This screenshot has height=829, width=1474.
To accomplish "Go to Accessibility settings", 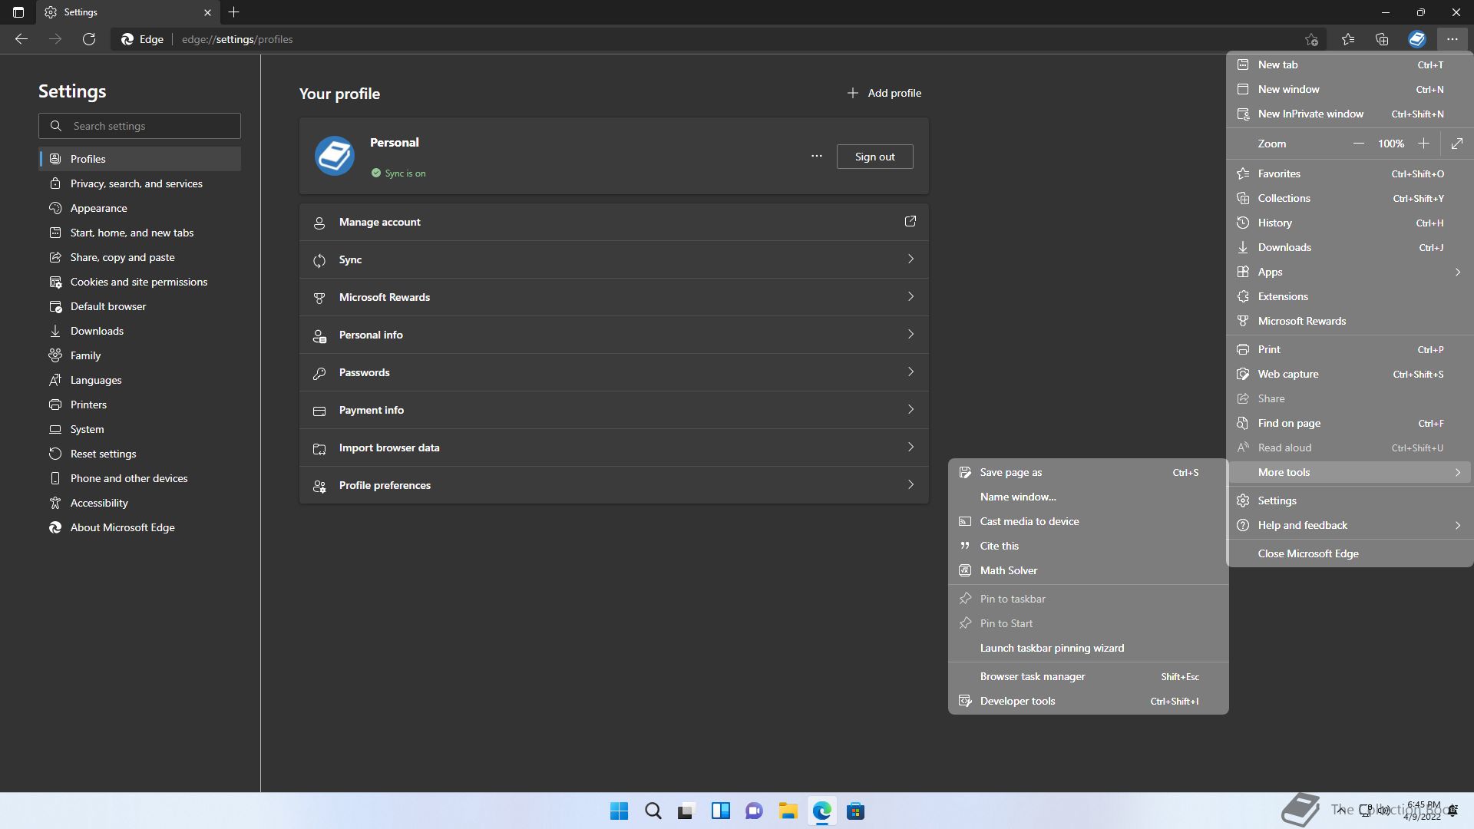I will click(x=140, y=503).
